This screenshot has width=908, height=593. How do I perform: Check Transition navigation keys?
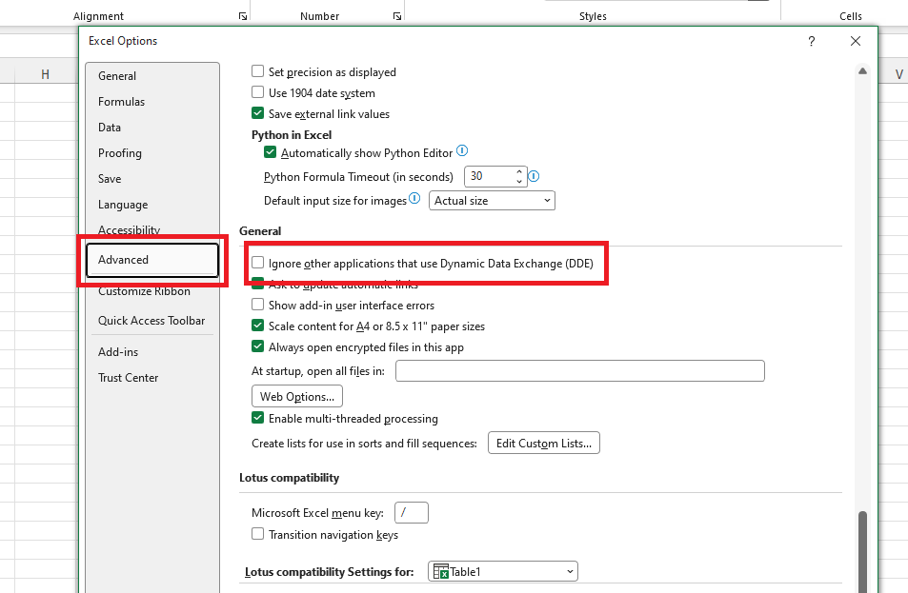coord(257,534)
